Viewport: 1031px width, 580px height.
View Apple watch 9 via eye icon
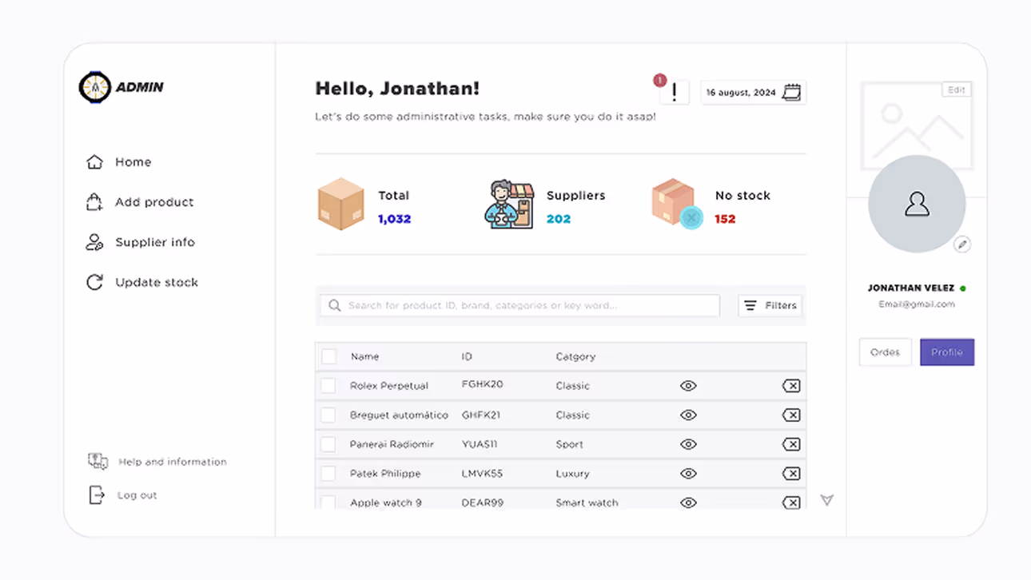[x=688, y=503]
